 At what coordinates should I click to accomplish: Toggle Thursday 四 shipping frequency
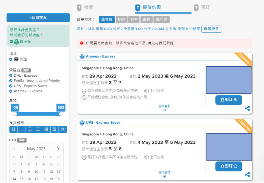click(46, 129)
